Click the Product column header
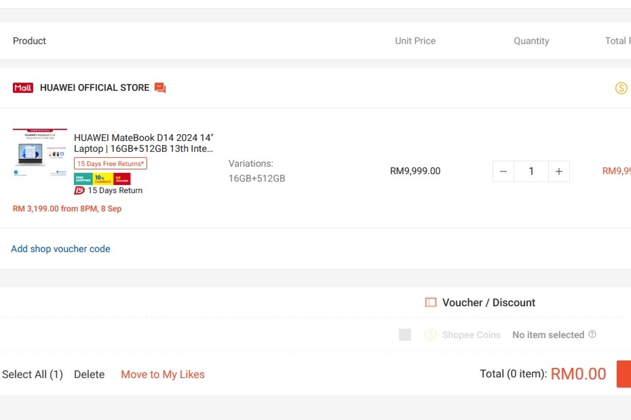Screen dimensions: 631x420 pos(29,41)
